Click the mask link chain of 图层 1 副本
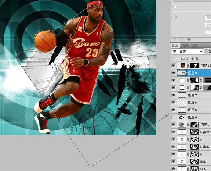Screen dimensions: 211x171 tap(188, 66)
